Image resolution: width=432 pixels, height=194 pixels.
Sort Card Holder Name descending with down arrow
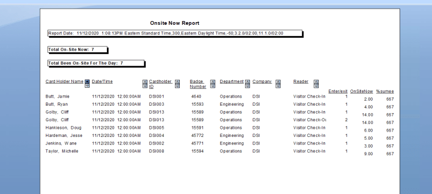pos(87,86)
